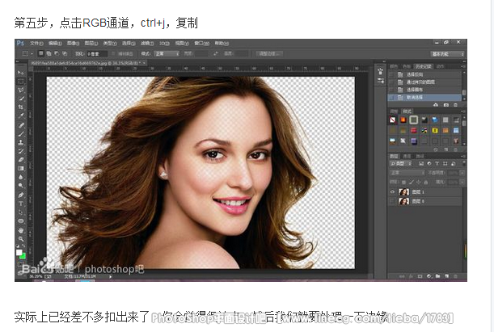Click New Selection mode in options bar
This screenshot has width=494, height=332.
(x=41, y=53)
